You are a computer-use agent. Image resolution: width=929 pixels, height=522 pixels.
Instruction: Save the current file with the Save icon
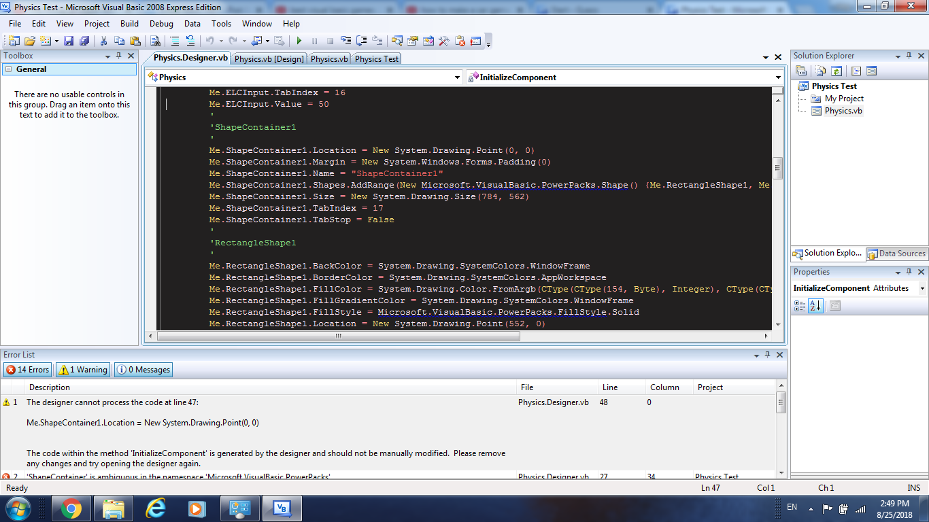(69, 41)
